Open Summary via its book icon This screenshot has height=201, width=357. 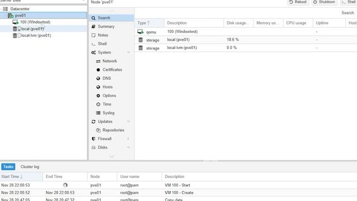click(93, 26)
